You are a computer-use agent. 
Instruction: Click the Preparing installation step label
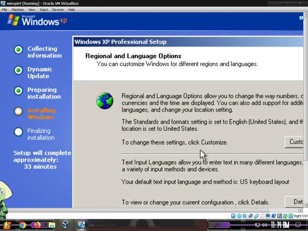pos(44,93)
